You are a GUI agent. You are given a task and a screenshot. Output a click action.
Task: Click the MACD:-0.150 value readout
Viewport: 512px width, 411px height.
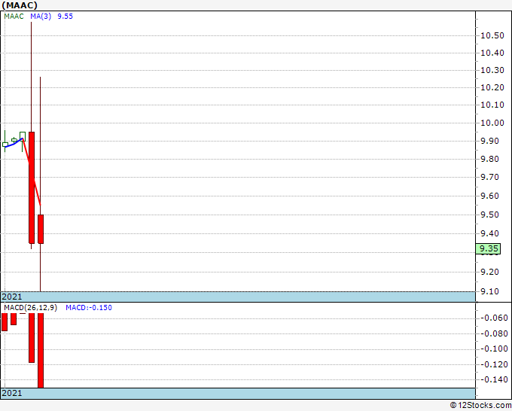pyautogui.click(x=89, y=308)
